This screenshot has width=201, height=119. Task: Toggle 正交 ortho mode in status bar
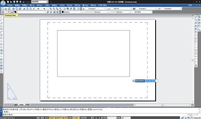[47, 118]
